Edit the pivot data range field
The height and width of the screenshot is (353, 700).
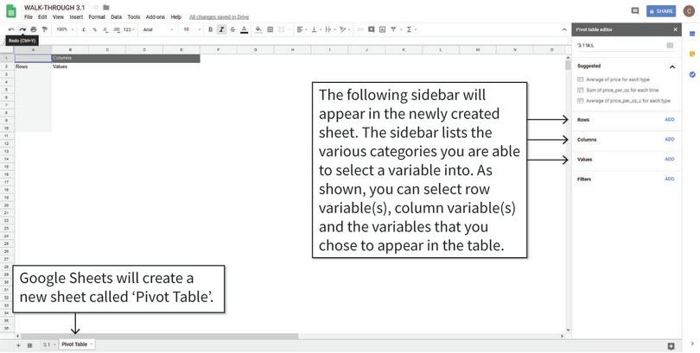click(x=620, y=46)
